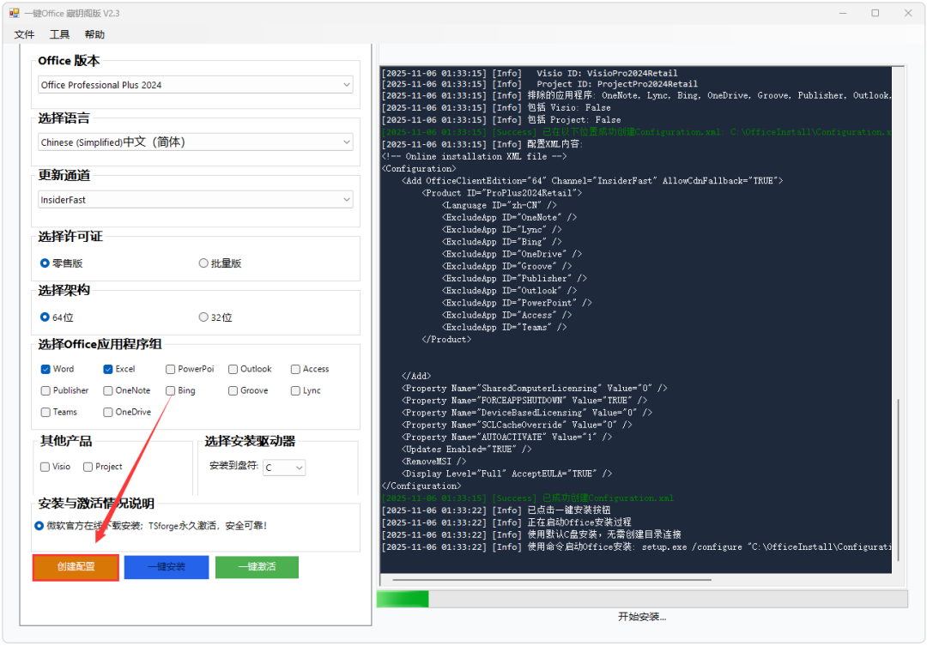Open the InsiderFast update channel dropdown
The width and height of the screenshot is (927, 646).
196,200
